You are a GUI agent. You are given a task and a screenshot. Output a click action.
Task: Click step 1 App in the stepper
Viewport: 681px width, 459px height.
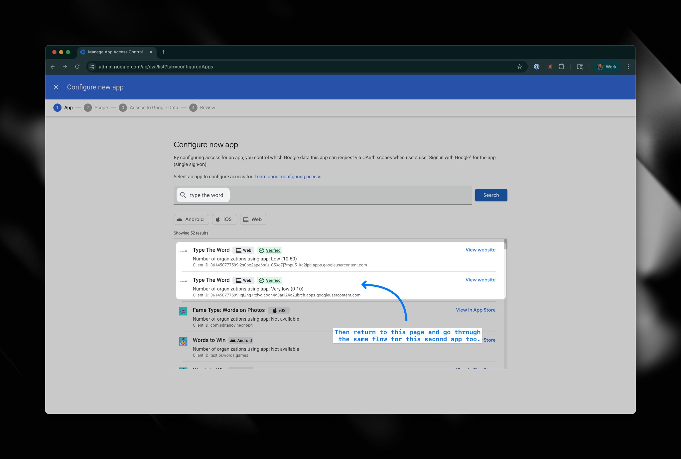[x=63, y=107]
